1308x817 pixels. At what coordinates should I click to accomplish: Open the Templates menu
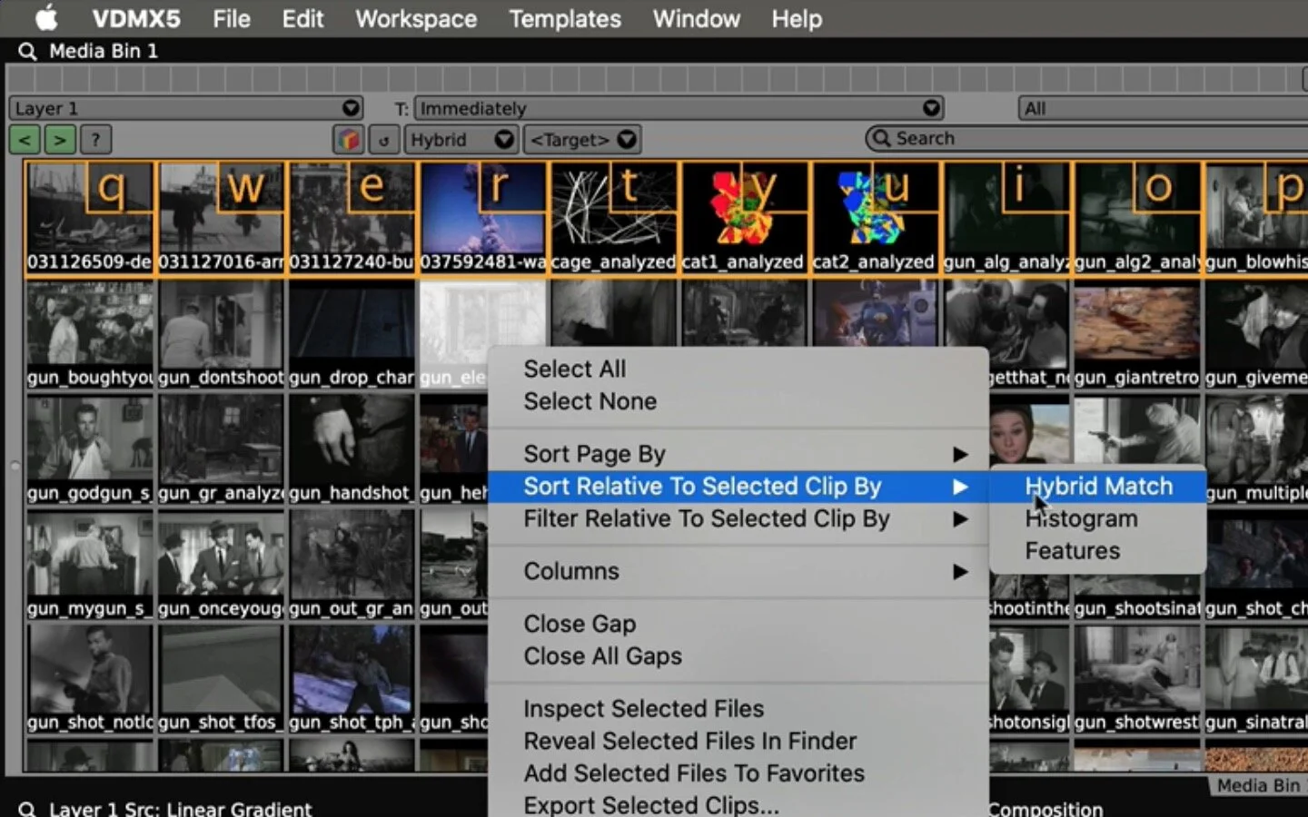point(564,18)
